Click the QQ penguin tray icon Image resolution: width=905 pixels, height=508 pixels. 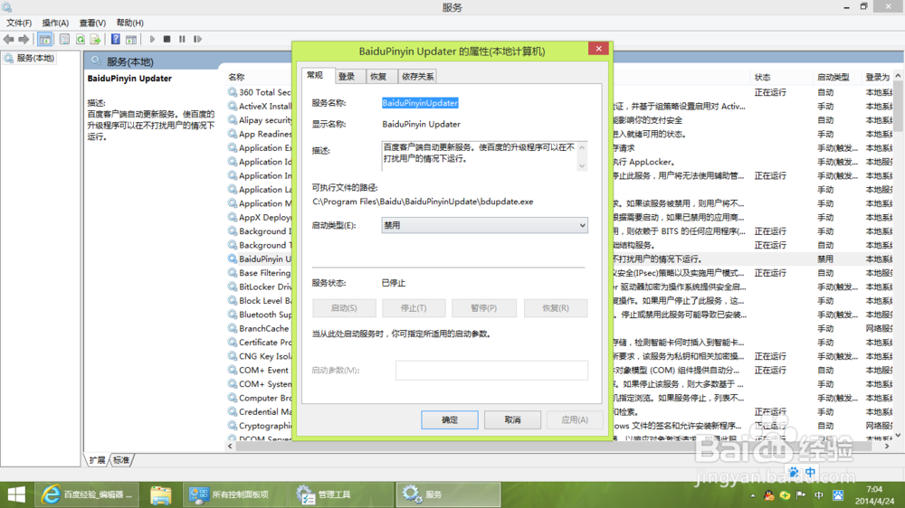[x=768, y=495]
